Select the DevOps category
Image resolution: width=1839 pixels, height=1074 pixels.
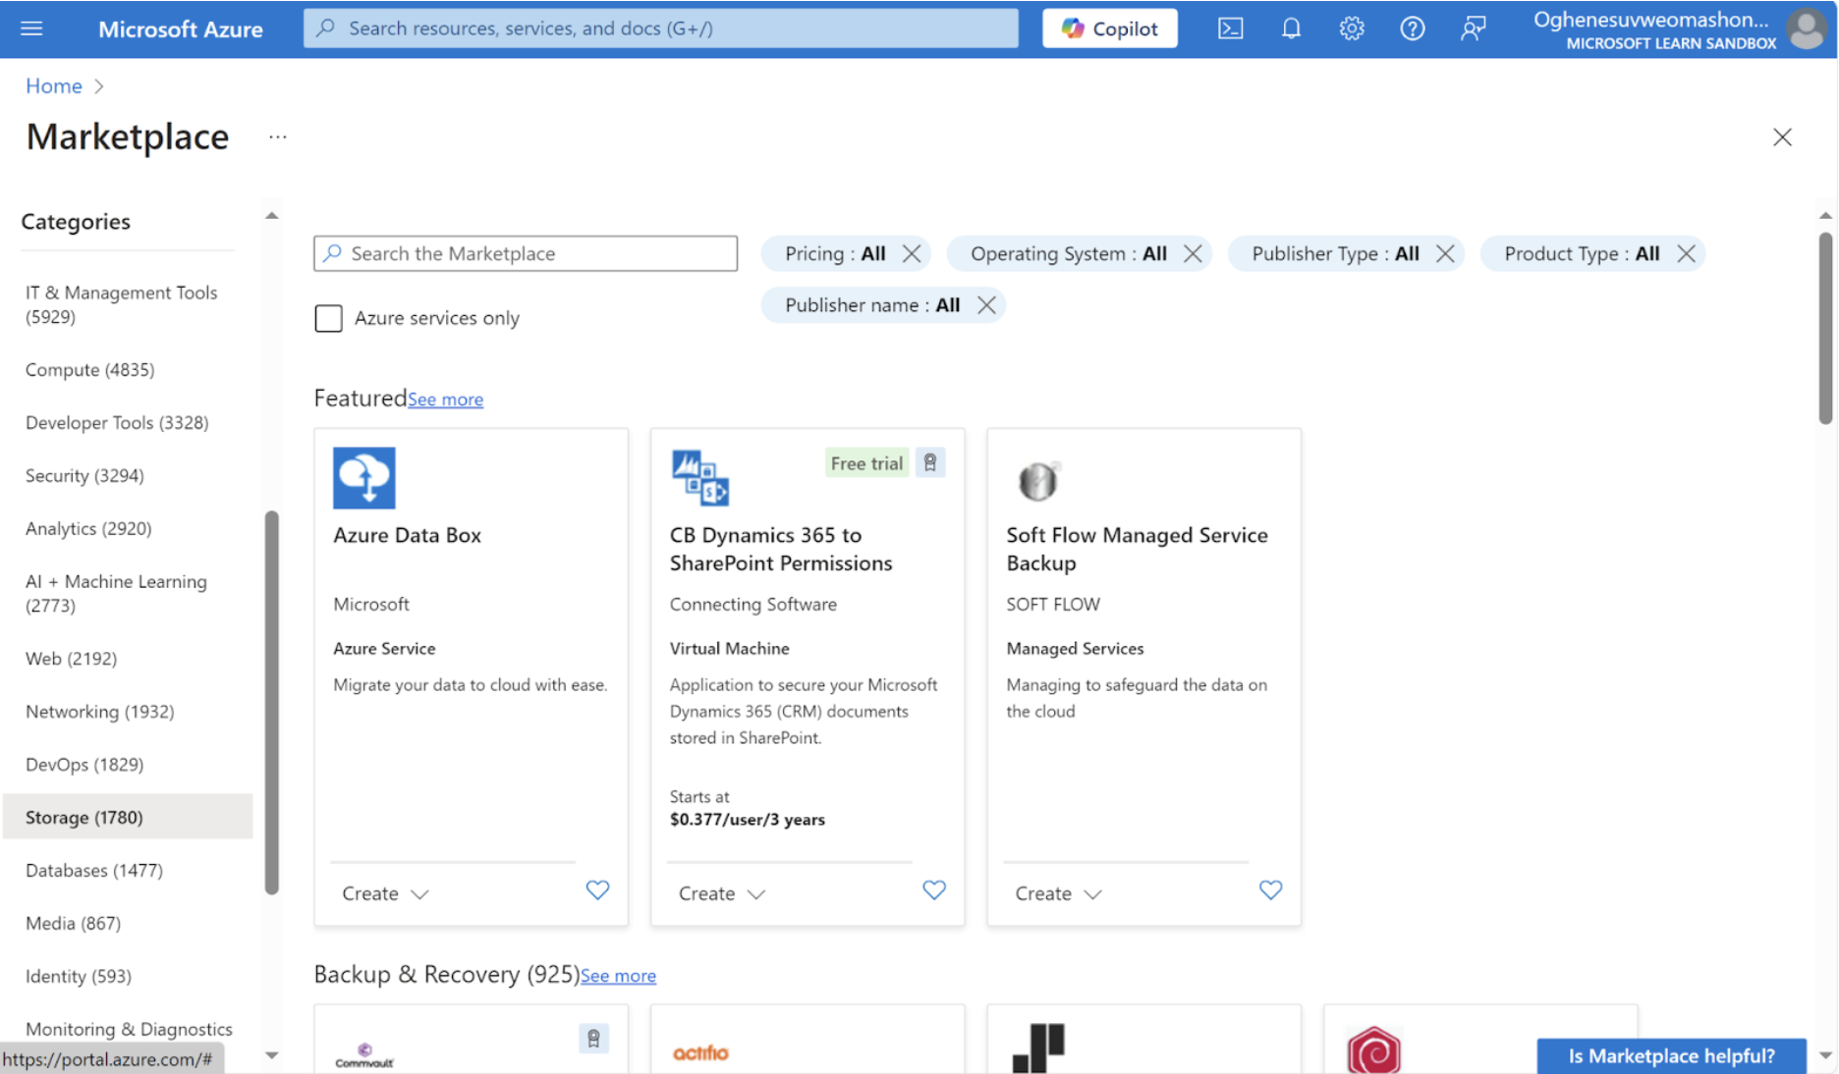pyautogui.click(x=128, y=765)
